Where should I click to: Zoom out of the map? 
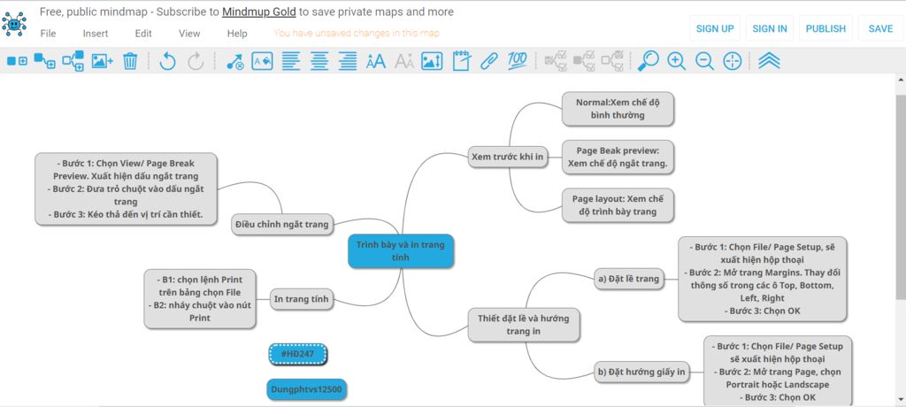(x=704, y=61)
